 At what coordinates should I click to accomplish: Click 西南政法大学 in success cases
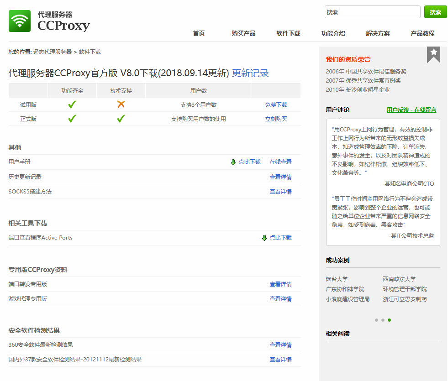(x=400, y=279)
